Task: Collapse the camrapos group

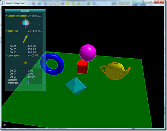Action: coord(6,55)
